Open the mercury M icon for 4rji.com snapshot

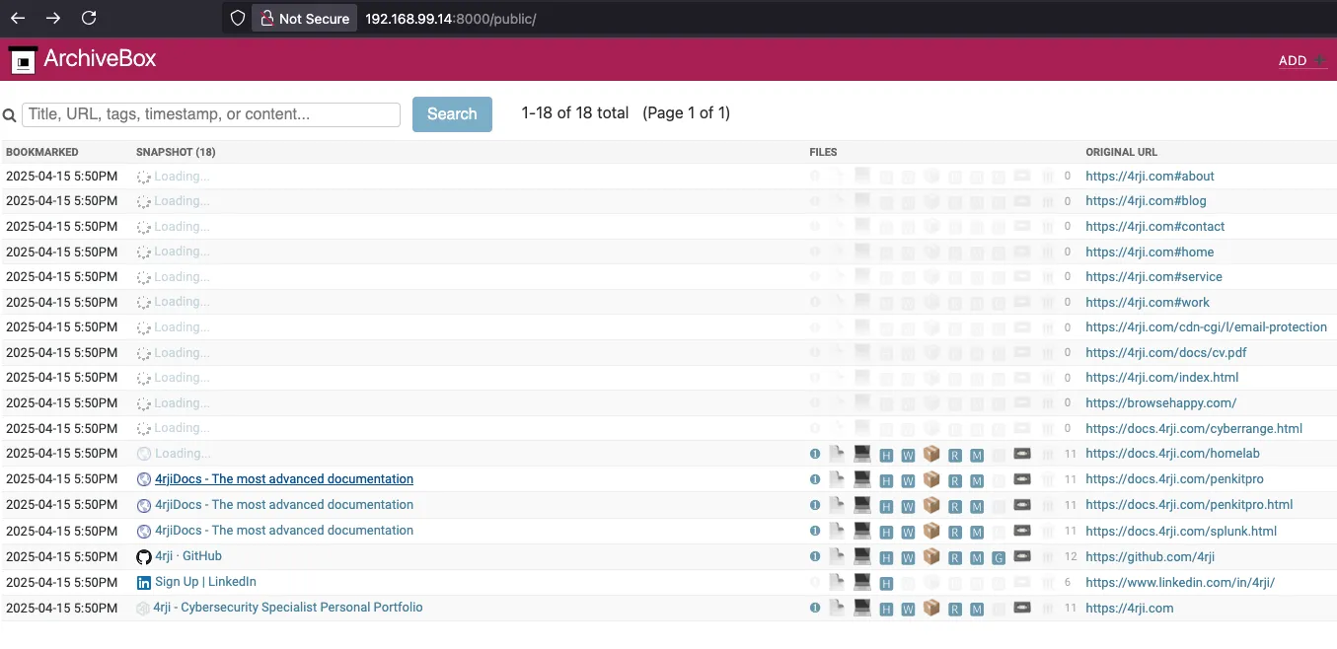(x=977, y=608)
